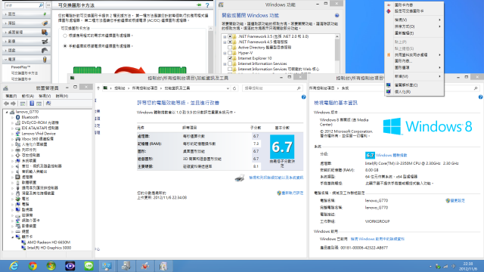Click the Bluetooth device icon in tree
The image size is (484, 272).
(18, 117)
